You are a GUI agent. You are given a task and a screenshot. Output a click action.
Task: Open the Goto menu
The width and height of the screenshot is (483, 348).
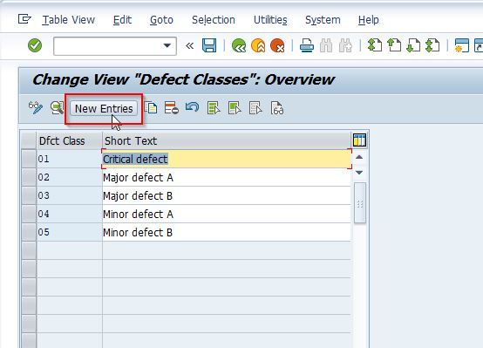click(161, 20)
